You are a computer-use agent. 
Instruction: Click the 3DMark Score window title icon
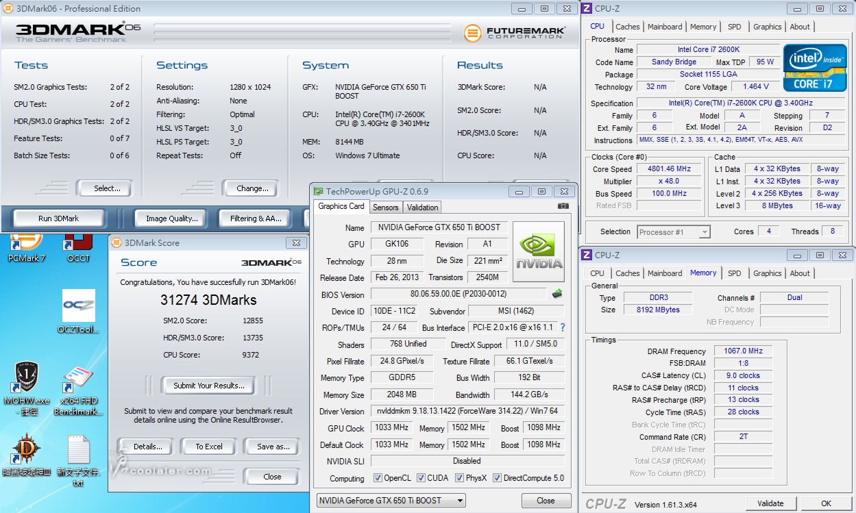[x=117, y=242]
